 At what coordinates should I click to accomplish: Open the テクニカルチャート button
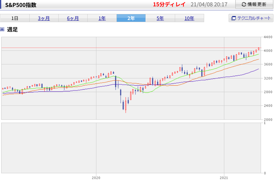(251, 18)
